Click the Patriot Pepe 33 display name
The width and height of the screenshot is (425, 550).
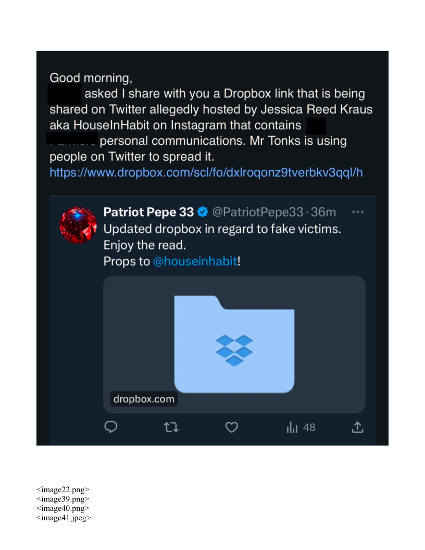(149, 213)
